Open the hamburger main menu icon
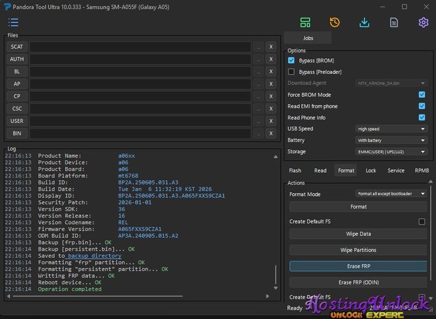Viewport: 436px width, 319px height. coord(13,22)
